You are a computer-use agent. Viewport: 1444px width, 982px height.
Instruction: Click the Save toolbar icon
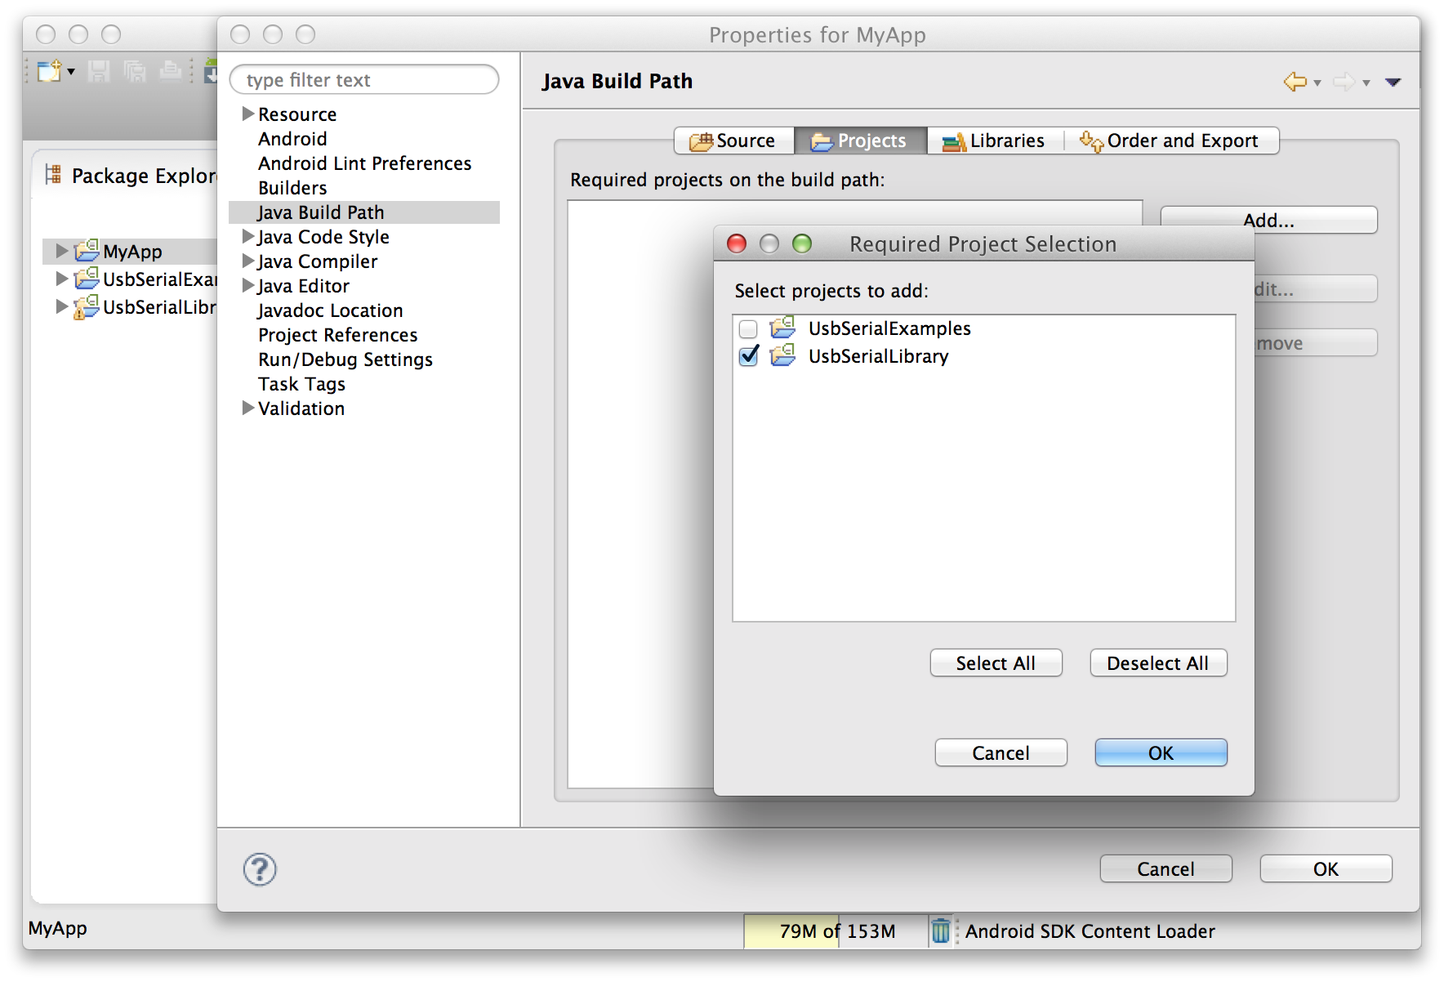tap(99, 71)
